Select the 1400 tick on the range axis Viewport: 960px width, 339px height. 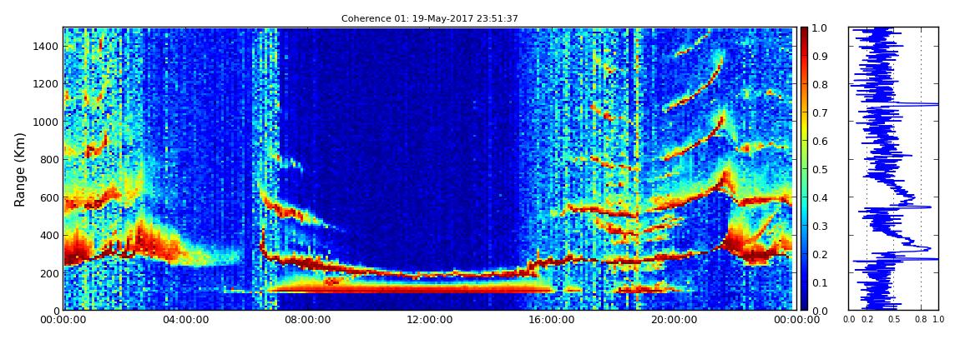(47, 47)
